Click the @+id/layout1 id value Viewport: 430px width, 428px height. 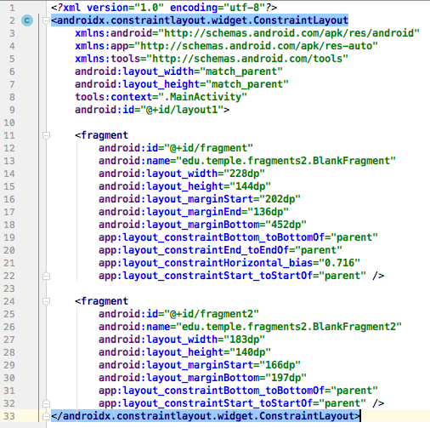click(x=182, y=110)
